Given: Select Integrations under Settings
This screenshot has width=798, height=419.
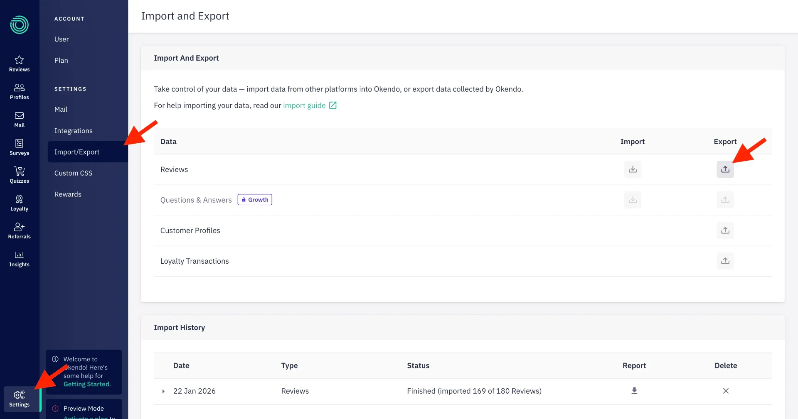Looking at the screenshot, I should (x=74, y=131).
